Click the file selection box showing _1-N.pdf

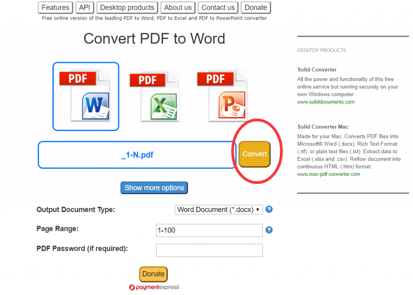(137, 155)
